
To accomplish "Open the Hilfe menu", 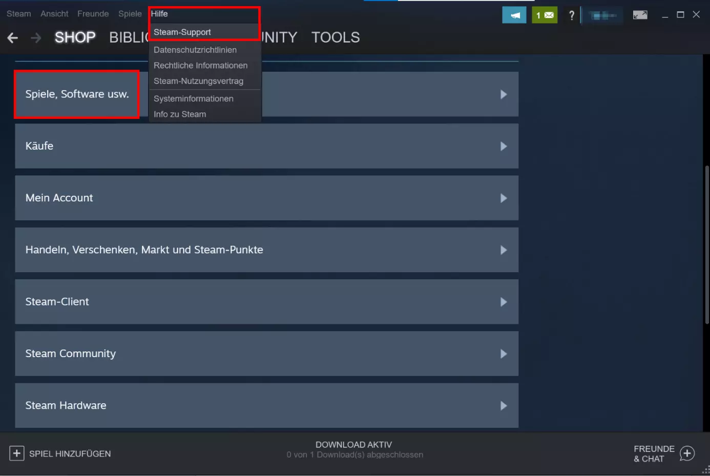I will tap(159, 14).
